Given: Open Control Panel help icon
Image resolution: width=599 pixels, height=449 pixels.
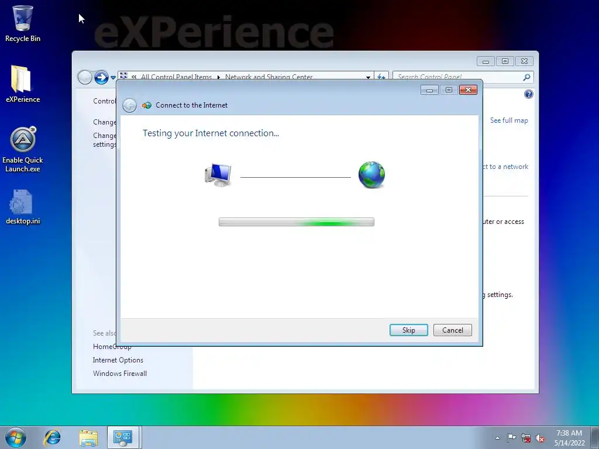Looking at the screenshot, I should [529, 94].
